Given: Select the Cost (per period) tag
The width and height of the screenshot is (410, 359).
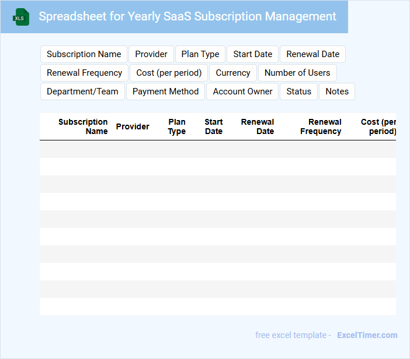Looking at the screenshot, I should [169, 73].
